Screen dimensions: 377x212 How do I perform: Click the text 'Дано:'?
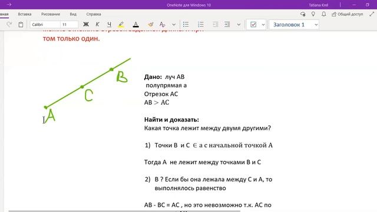(x=153, y=77)
